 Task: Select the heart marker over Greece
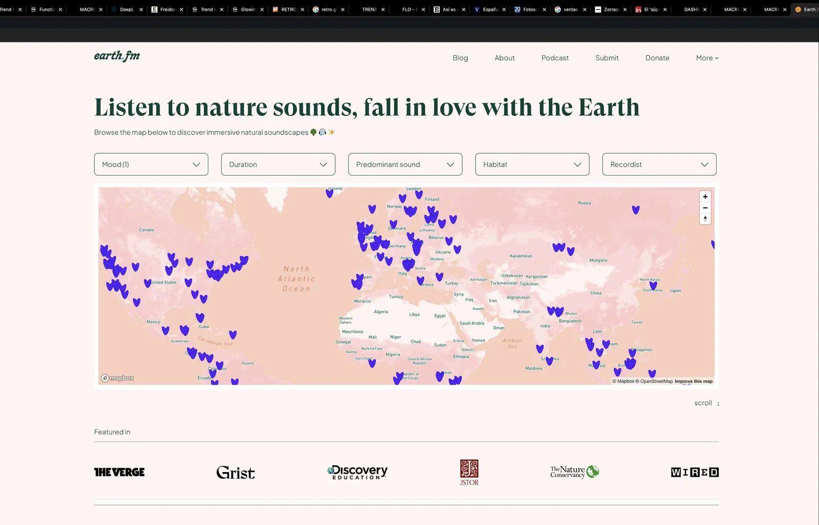point(420,281)
